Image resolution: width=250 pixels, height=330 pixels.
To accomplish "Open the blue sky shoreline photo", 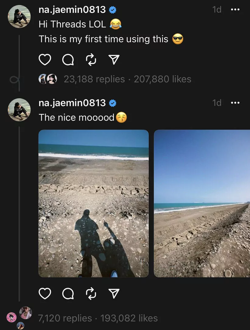I will click(202, 204).
